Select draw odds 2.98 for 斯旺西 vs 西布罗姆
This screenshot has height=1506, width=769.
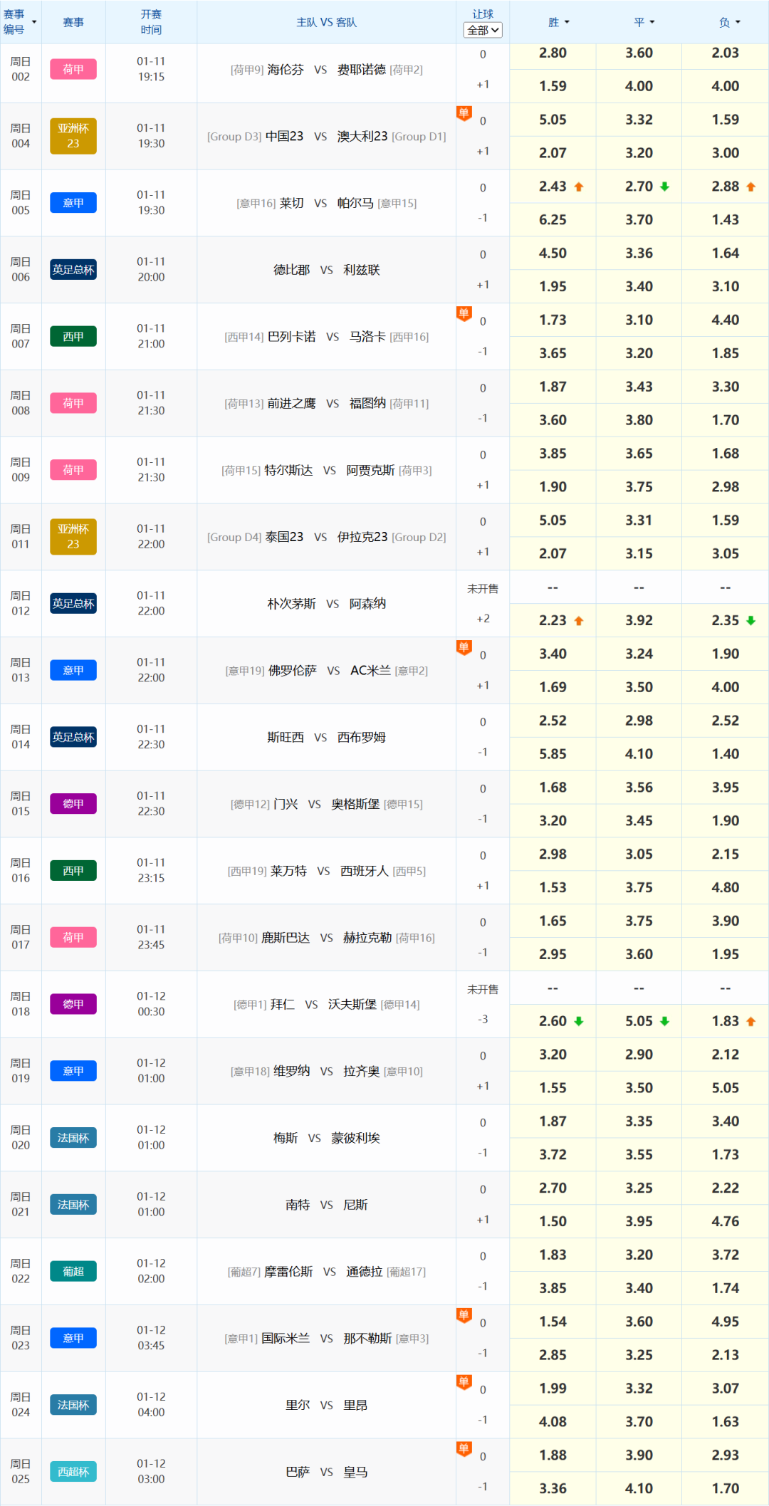point(639,721)
